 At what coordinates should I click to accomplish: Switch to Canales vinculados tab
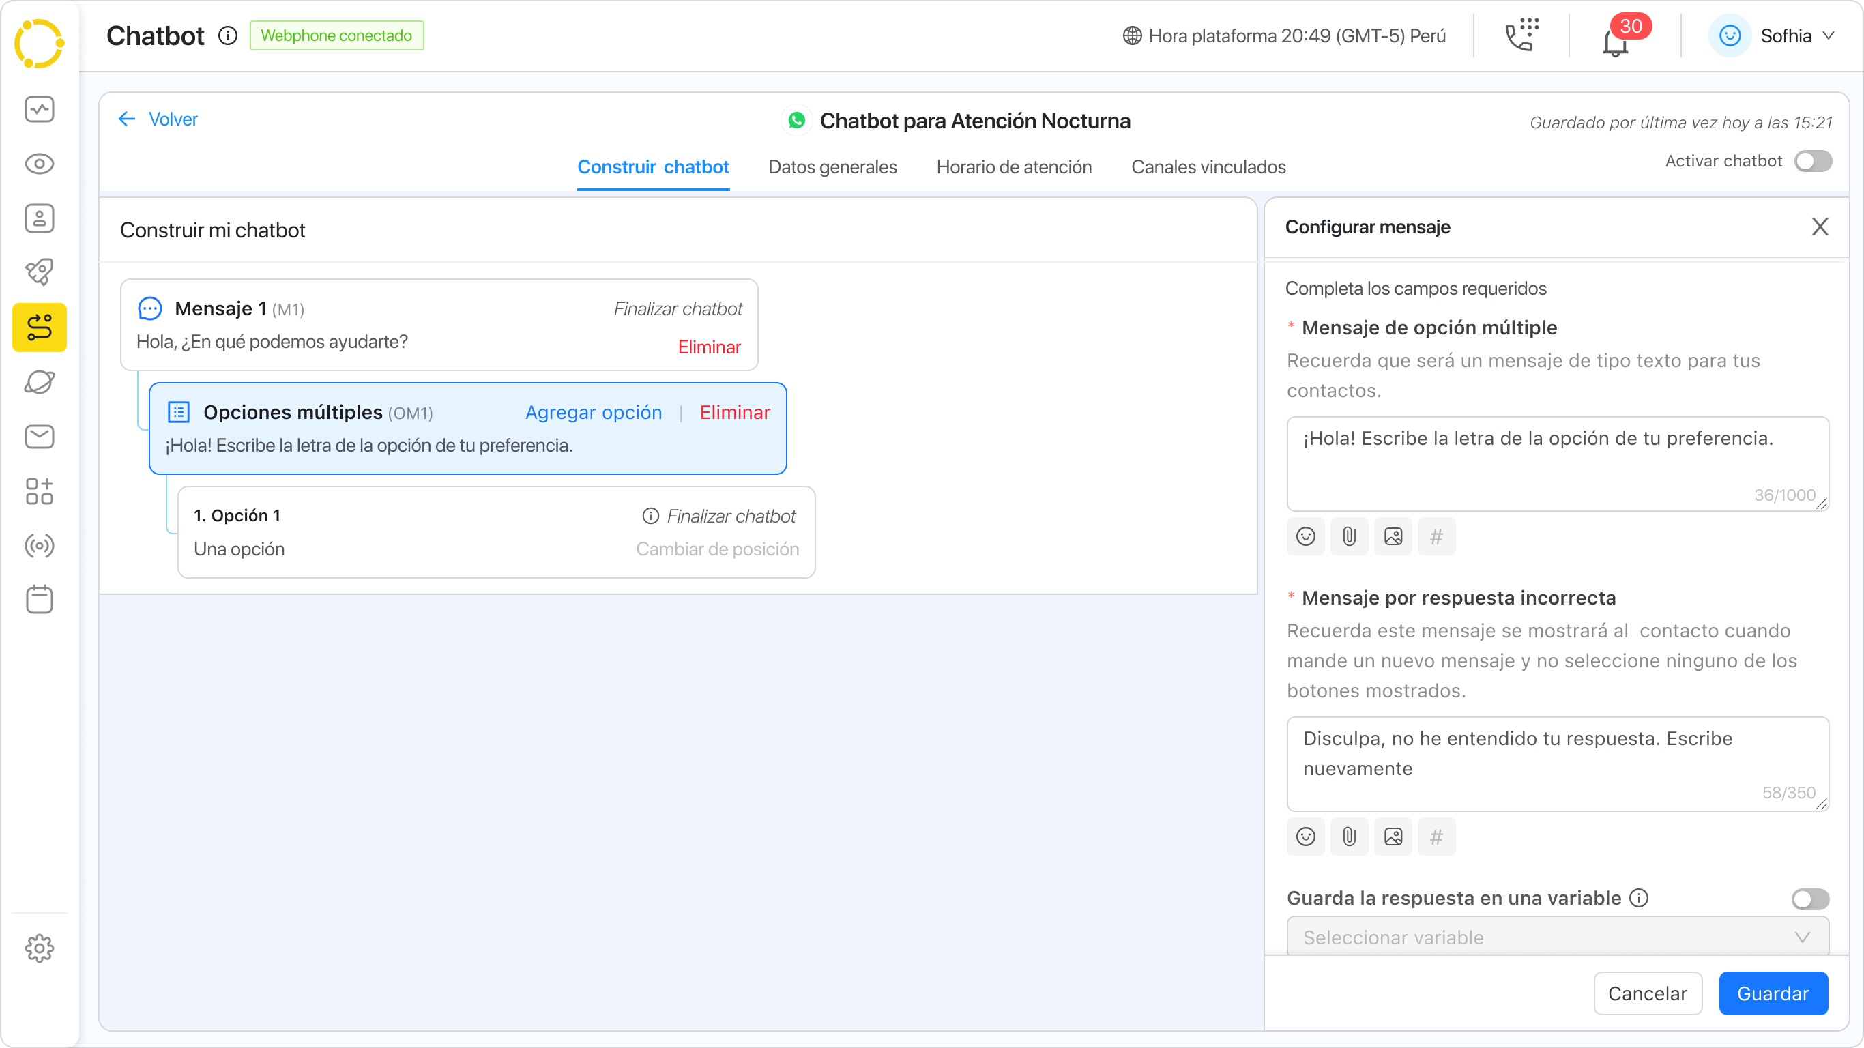coord(1208,167)
